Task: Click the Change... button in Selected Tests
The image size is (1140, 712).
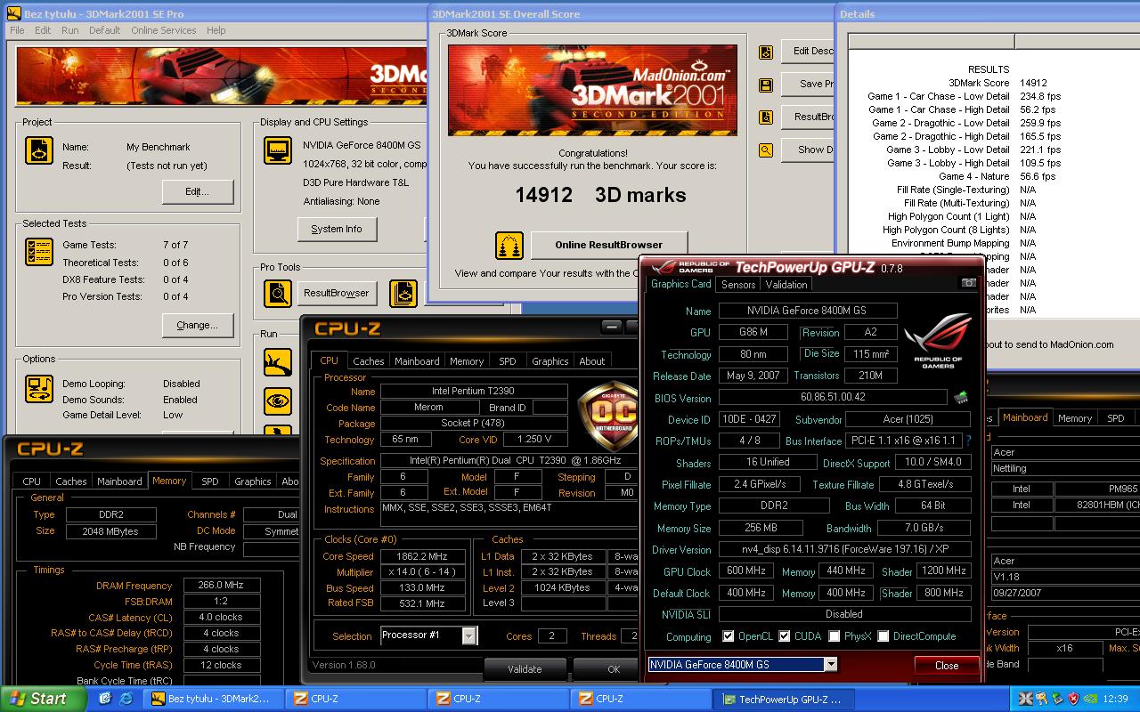Action: (x=198, y=325)
